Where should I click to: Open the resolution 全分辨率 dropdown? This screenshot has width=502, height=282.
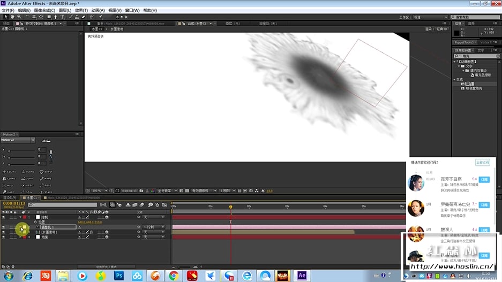[167, 191]
